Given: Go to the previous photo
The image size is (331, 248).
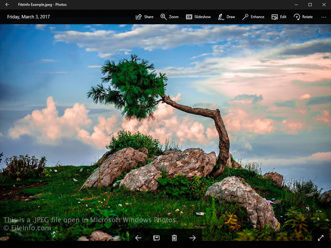Looking at the screenshot, I should click(x=138, y=238).
